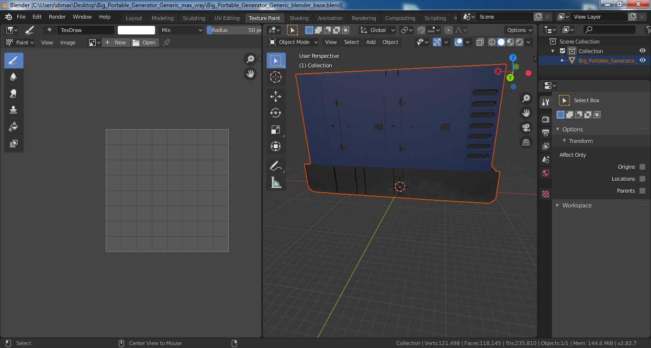Image resolution: width=651 pixels, height=348 pixels.
Task: Open the Output properties tab
Action: pos(545,132)
